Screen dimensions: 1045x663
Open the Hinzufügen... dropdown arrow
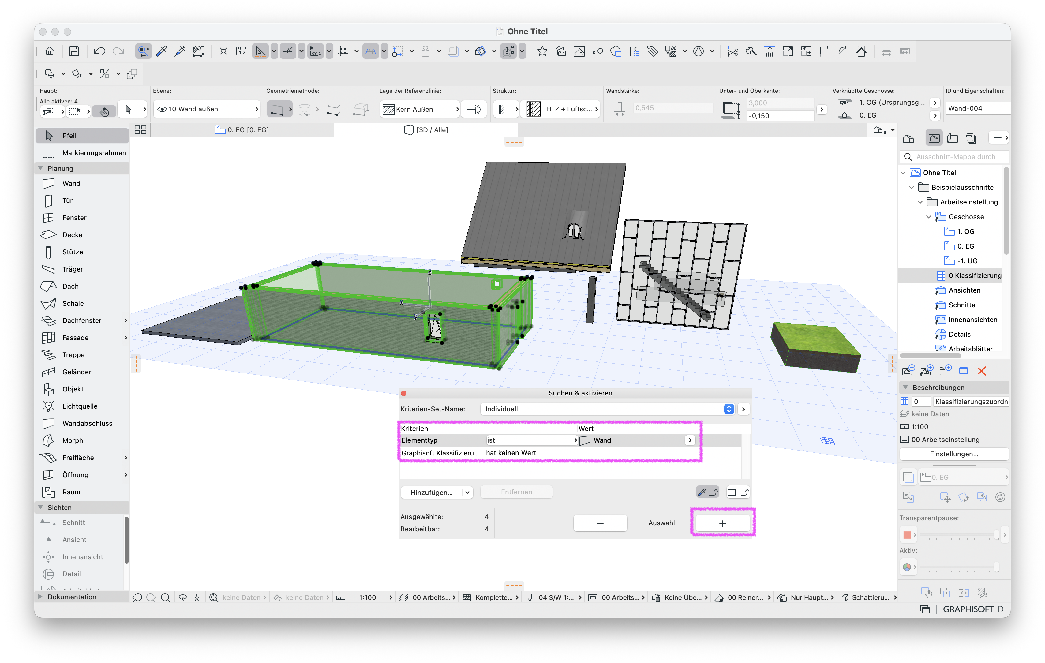tap(467, 493)
